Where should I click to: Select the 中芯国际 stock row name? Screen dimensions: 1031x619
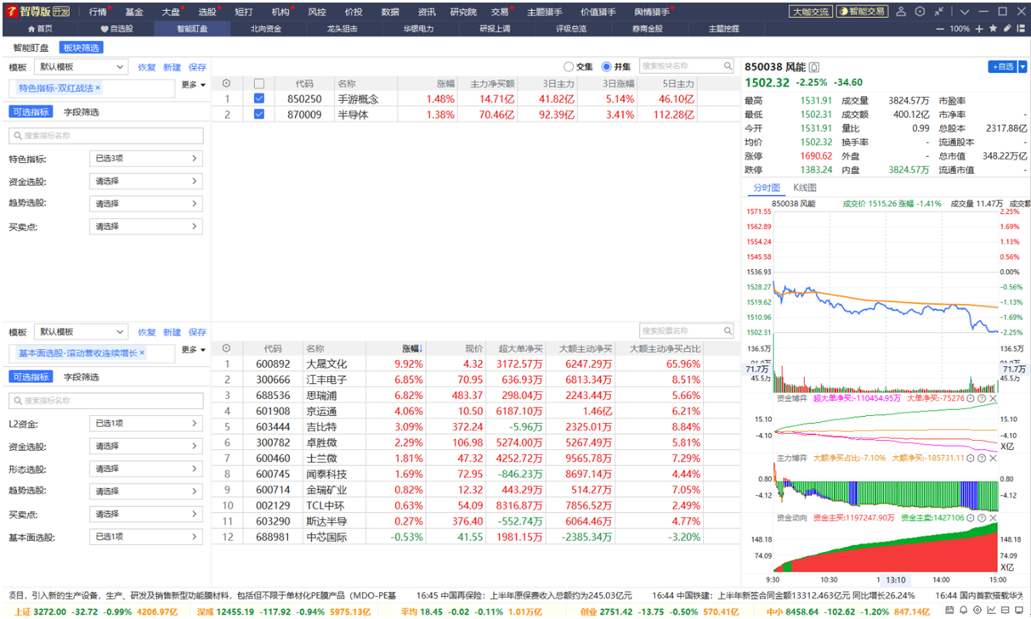click(326, 537)
